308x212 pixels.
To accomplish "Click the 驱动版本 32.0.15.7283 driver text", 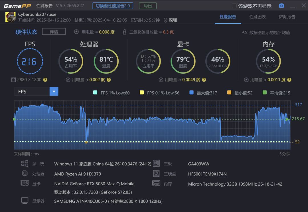I will (93, 192).
